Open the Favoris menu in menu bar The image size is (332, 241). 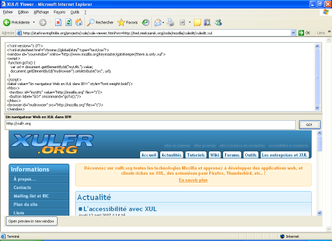pos(60,12)
